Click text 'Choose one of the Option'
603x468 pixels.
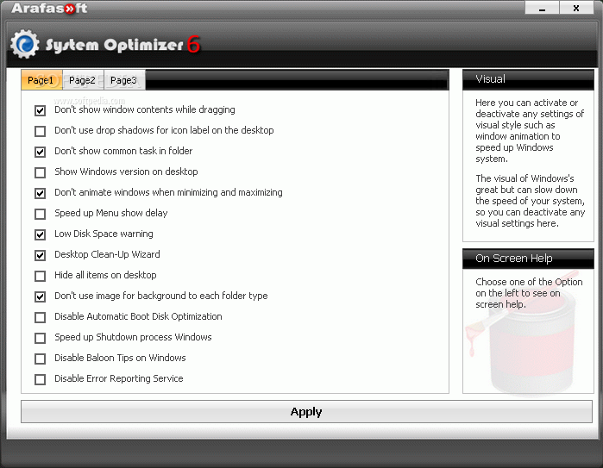click(x=529, y=282)
